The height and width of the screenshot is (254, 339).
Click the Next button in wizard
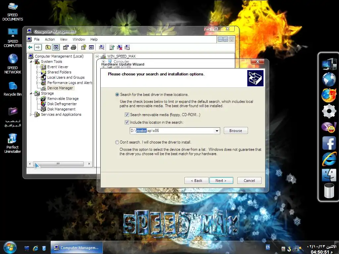(221, 181)
